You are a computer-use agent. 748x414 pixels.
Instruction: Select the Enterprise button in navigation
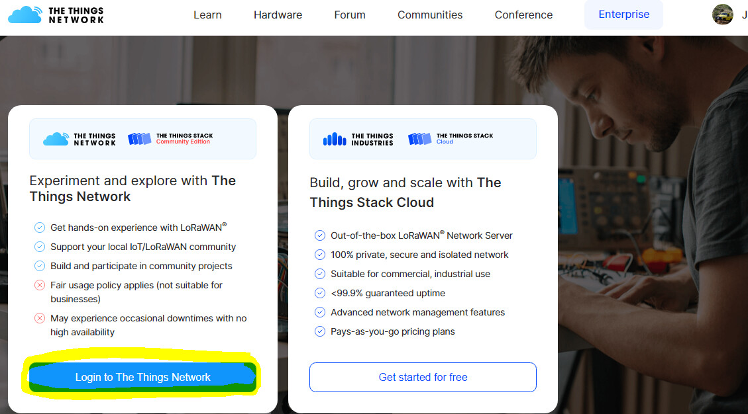click(x=623, y=15)
